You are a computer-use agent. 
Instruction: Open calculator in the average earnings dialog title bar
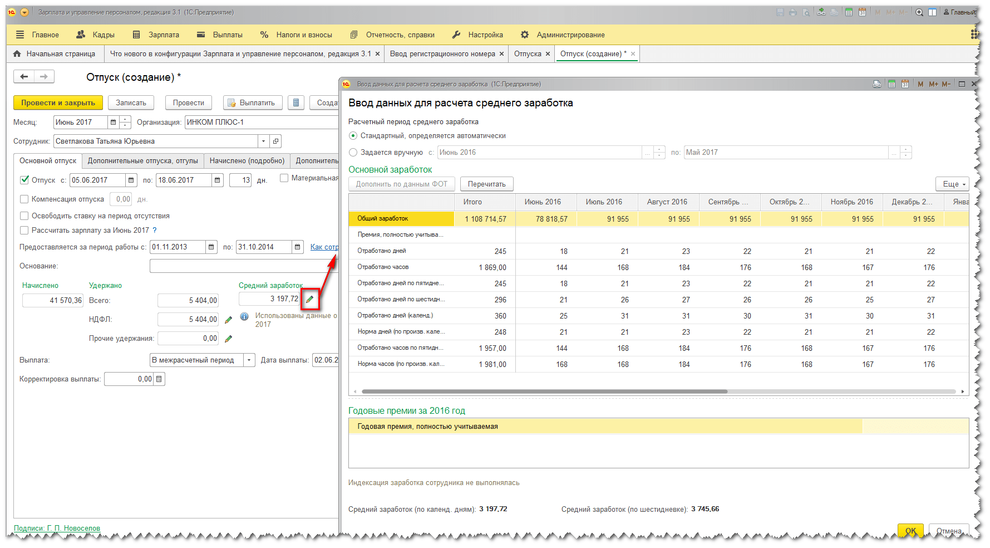click(892, 84)
